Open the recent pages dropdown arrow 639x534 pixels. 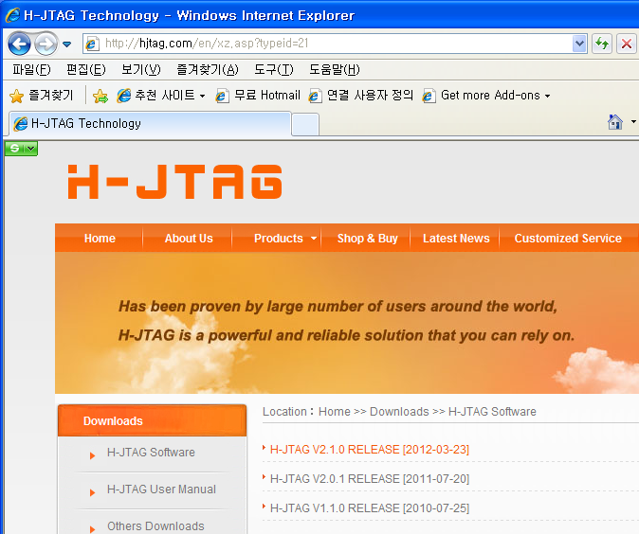tap(66, 44)
